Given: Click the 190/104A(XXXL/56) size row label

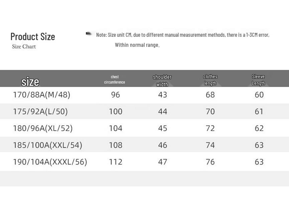Looking at the screenshot, I should coord(50,162).
